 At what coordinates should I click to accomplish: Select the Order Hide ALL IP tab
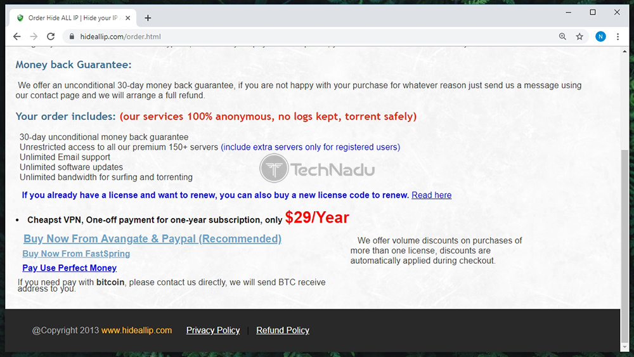[x=73, y=18]
